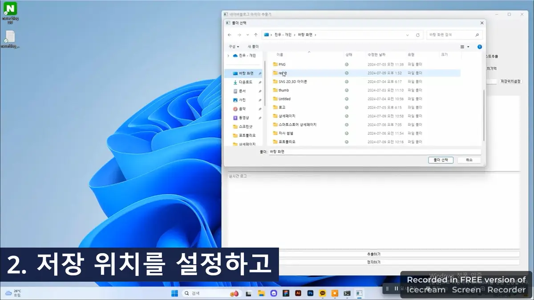
Task: Select 다운로드 in the sidebar
Action: click(244, 82)
